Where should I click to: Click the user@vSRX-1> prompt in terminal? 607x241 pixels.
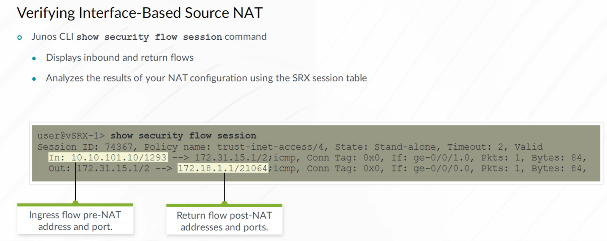click(71, 135)
